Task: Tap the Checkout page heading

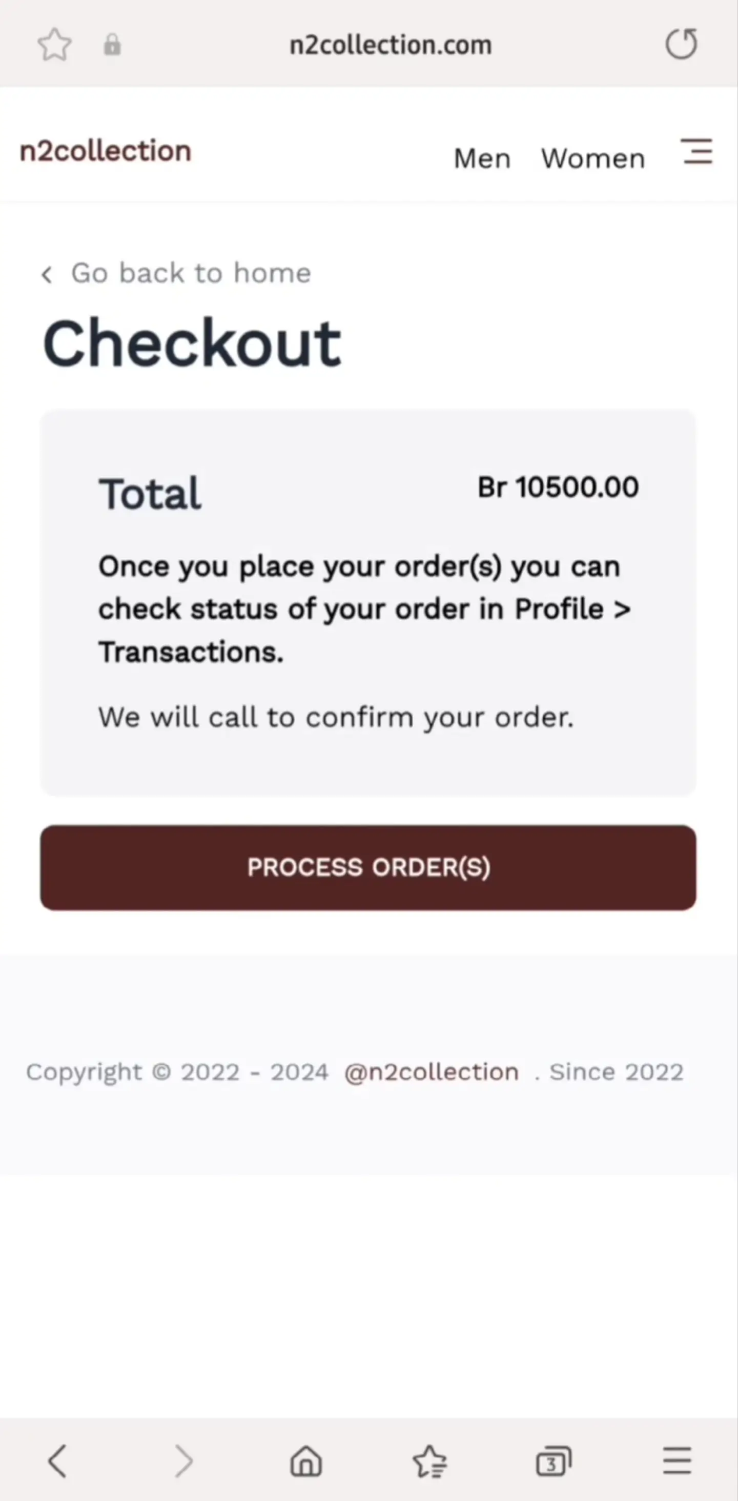Action: coord(192,342)
